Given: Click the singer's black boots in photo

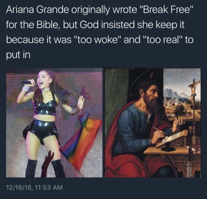Looking at the screenshot, I should coord(45,168).
